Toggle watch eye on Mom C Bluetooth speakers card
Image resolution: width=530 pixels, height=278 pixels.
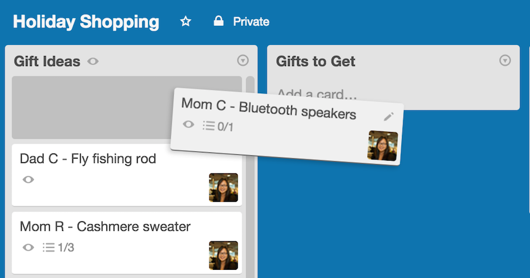(188, 124)
